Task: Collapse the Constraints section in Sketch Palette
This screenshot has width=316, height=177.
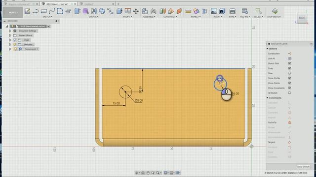Action: point(268,98)
